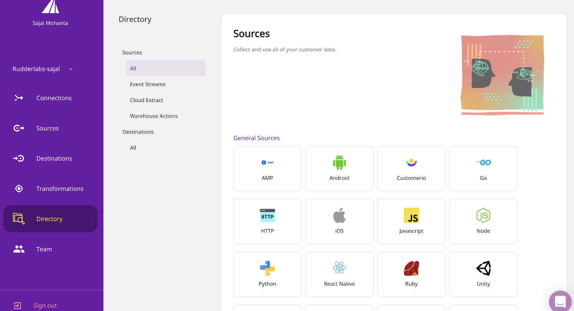Show Warehouse Actions sources
The height and width of the screenshot is (311, 574).
[x=154, y=116]
